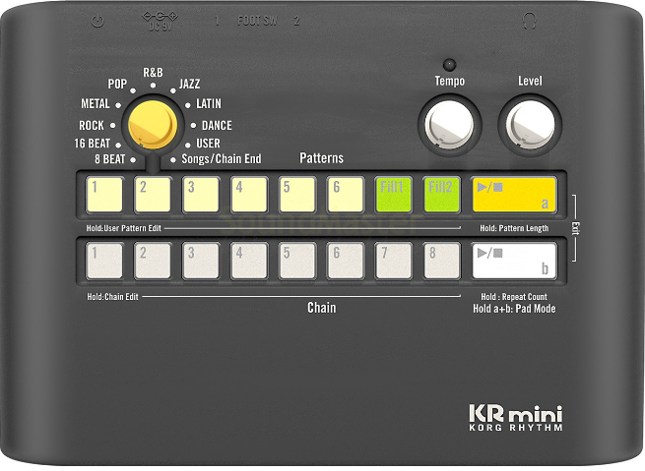Click the tempo LED indicator
The width and height of the screenshot is (645, 471).
point(449,65)
